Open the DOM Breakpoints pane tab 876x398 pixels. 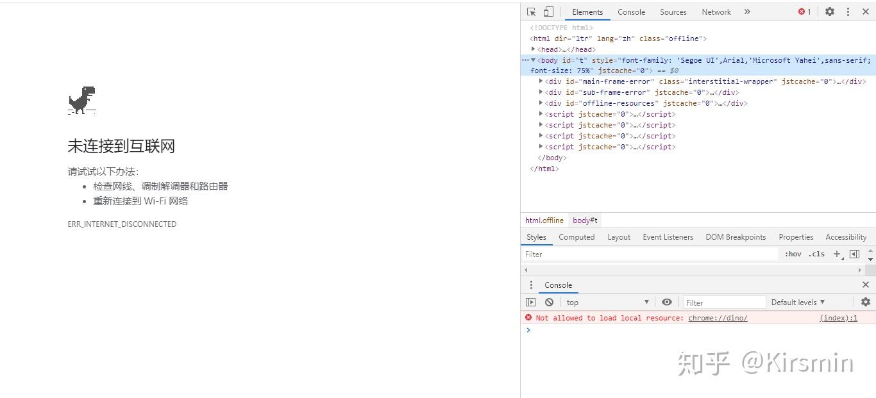coord(736,237)
